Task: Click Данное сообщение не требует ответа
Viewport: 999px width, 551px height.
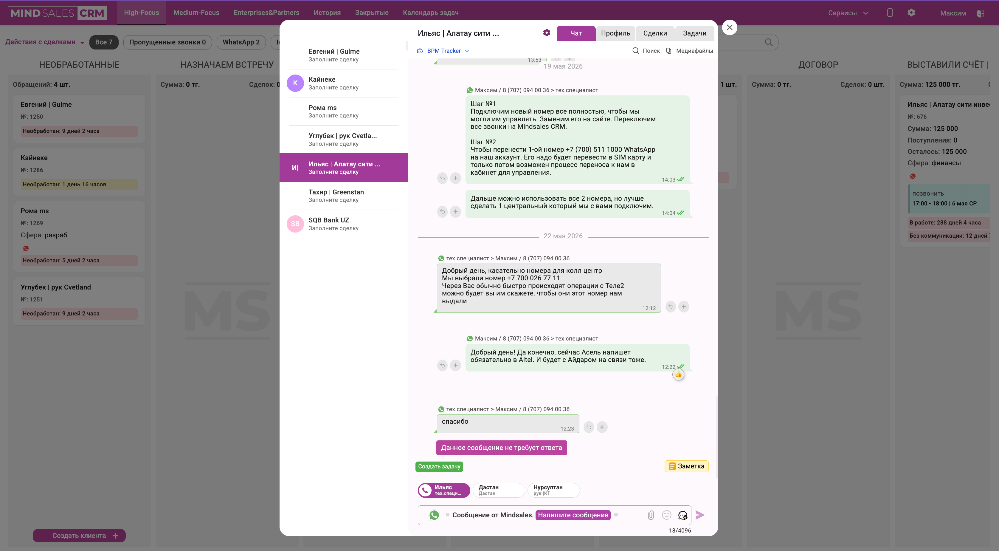Action: (x=502, y=448)
